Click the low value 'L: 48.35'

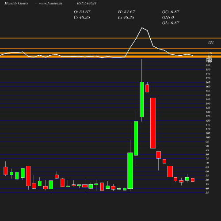pyautogui.click(x=126, y=17)
